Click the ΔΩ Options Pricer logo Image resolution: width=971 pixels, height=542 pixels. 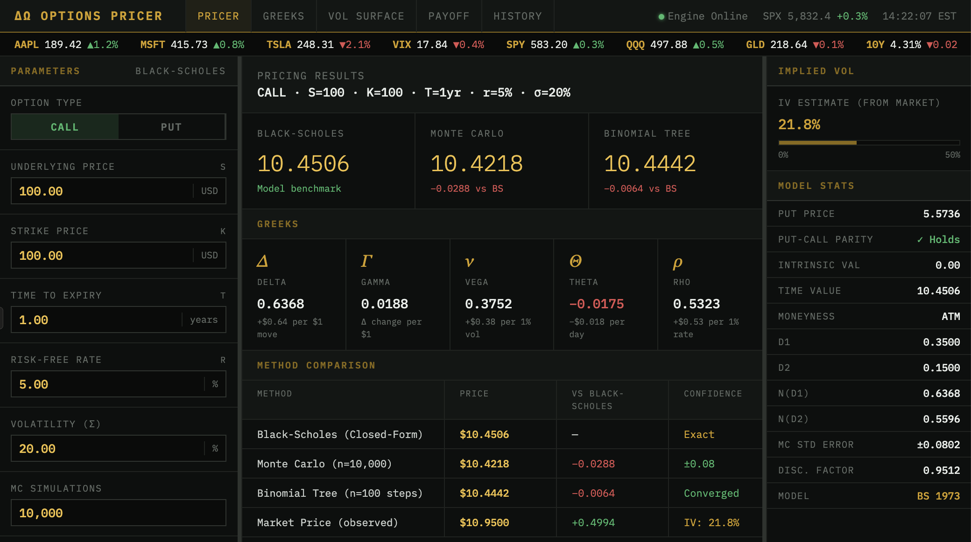click(x=88, y=16)
